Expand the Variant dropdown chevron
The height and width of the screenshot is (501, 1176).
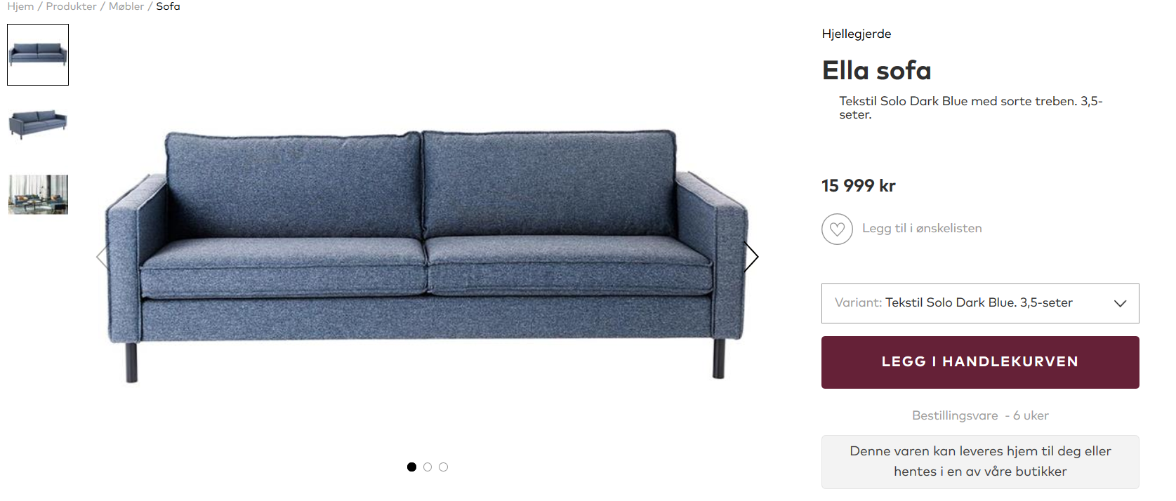pos(1120,303)
